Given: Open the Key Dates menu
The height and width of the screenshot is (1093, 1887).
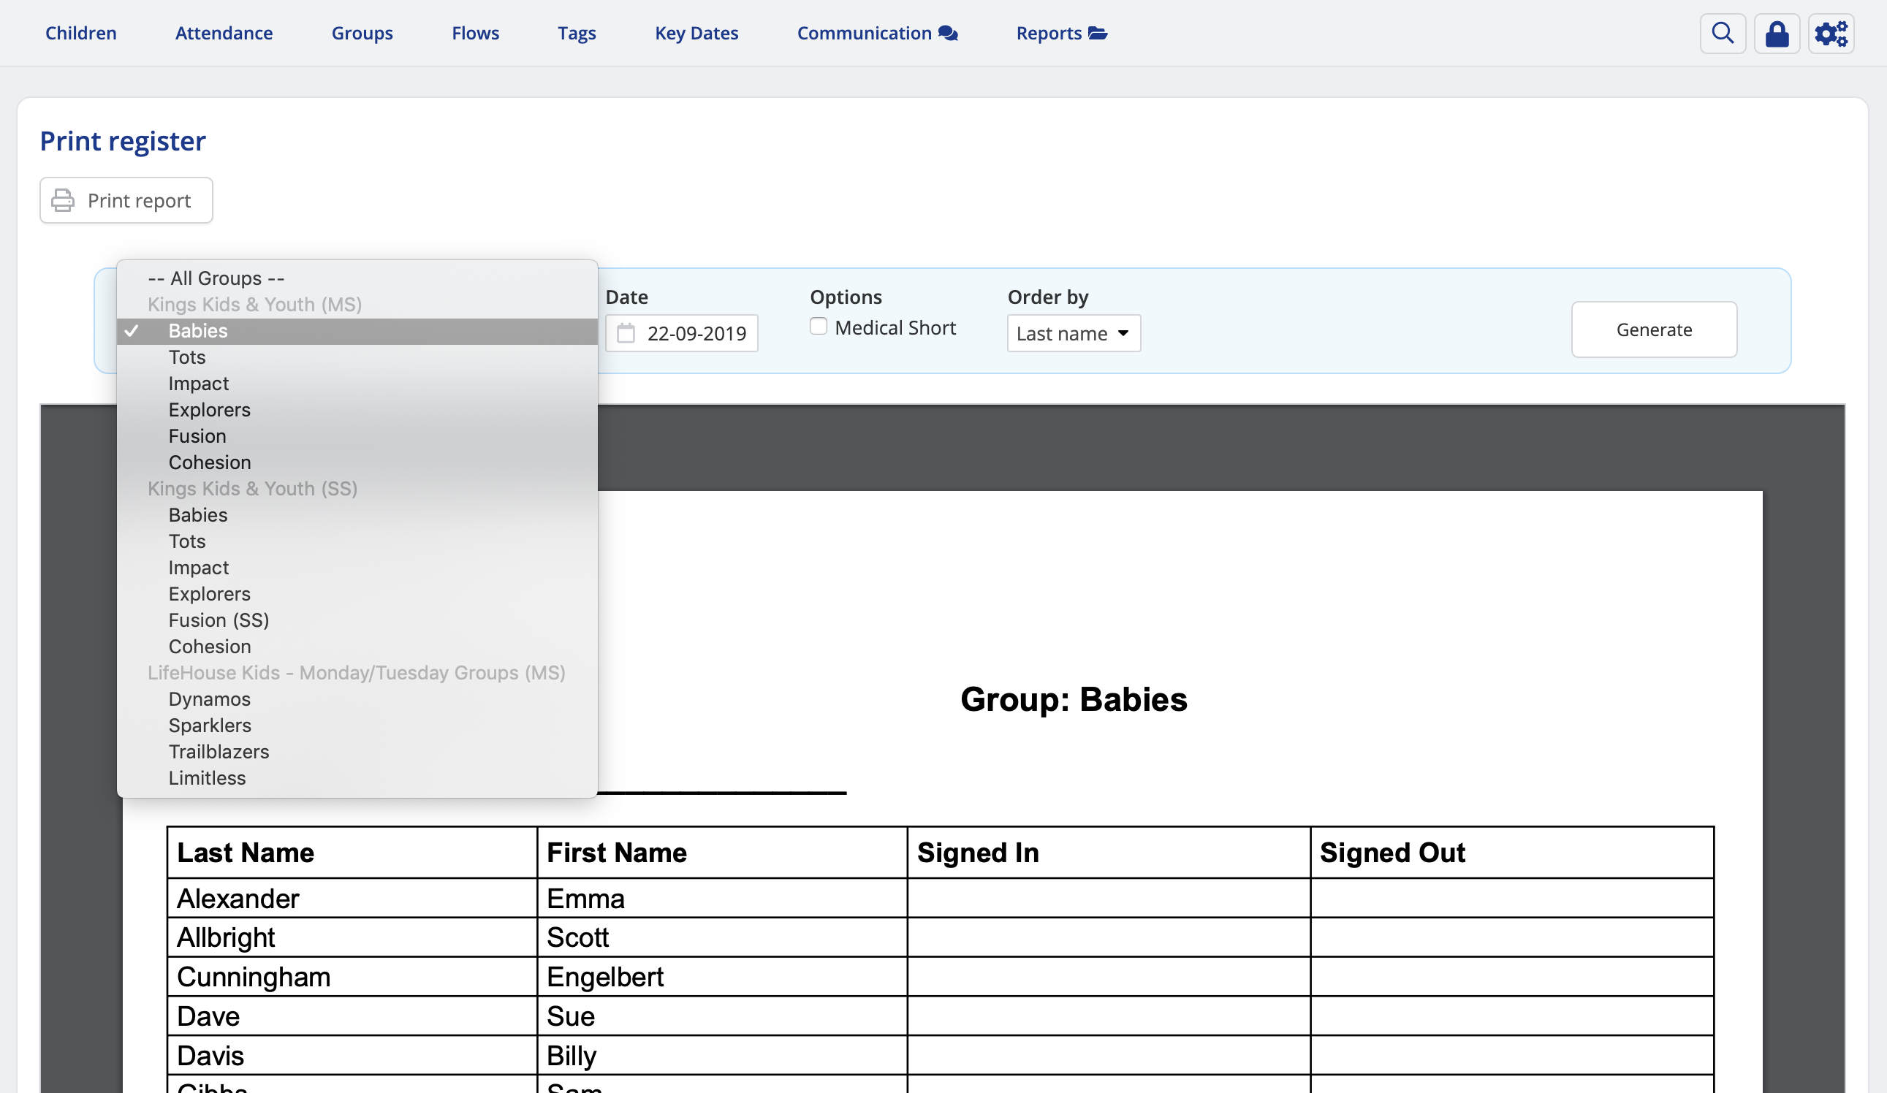Looking at the screenshot, I should click(696, 33).
